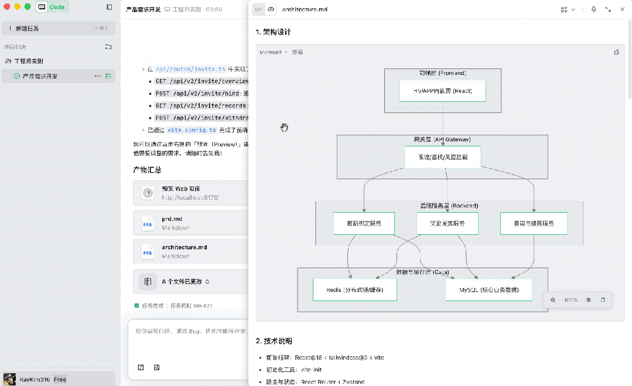Zoom out the architecture diagram
This screenshot has width=632, height=386.
(553, 300)
